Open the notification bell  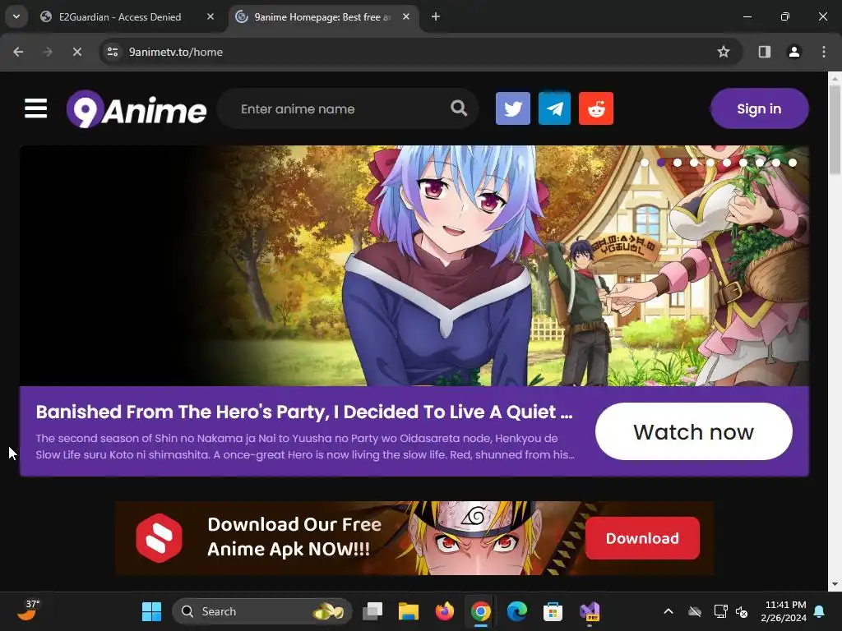pos(820,611)
